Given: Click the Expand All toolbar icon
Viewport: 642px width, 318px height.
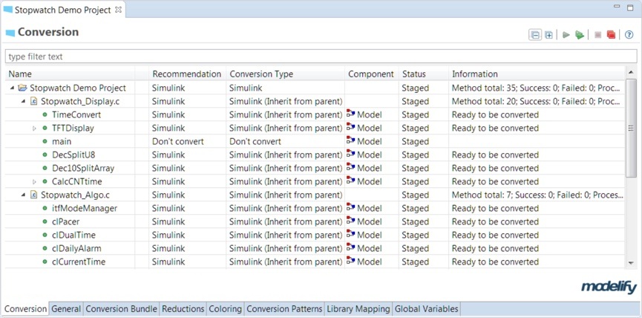Looking at the screenshot, I should tap(548, 35).
